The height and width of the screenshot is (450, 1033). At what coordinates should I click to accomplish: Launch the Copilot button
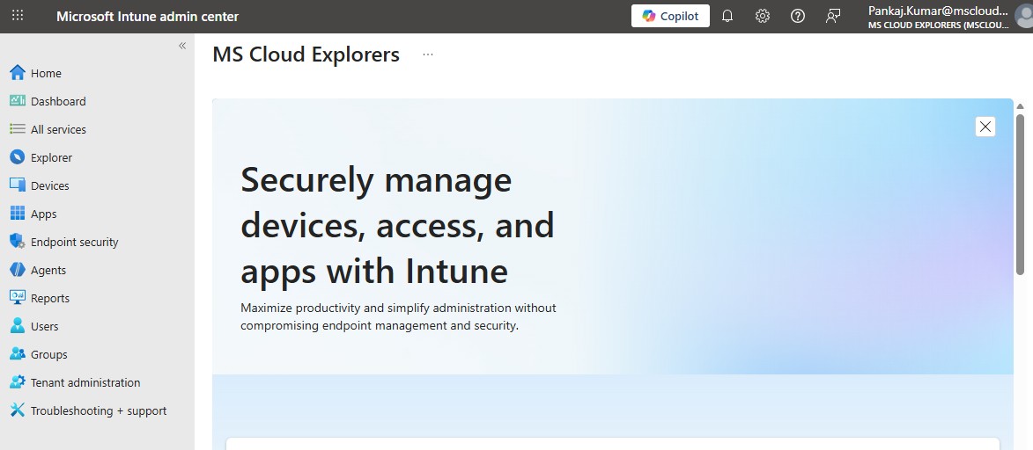670,16
